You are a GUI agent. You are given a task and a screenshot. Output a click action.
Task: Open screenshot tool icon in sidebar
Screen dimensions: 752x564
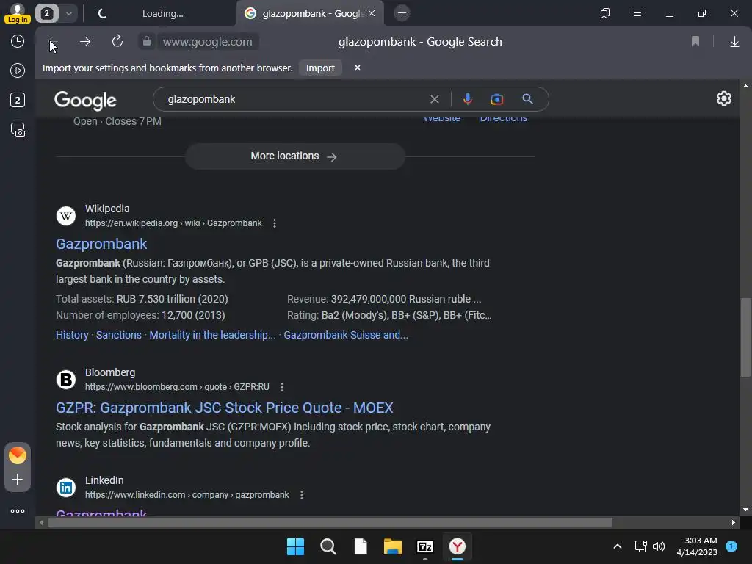point(18,130)
